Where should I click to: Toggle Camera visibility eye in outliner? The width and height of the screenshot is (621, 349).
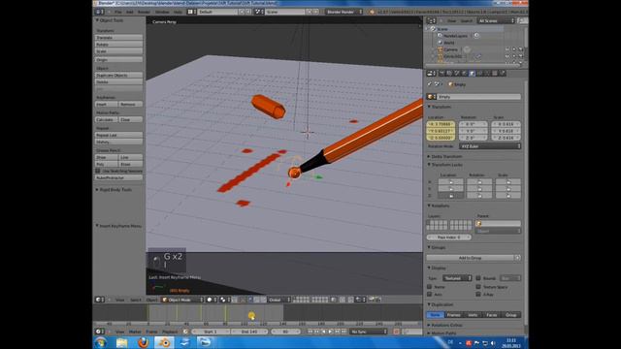coord(507,49)
